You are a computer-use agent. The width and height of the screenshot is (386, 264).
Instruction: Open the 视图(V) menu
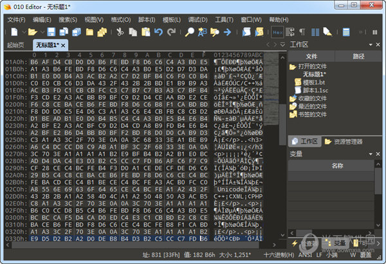pyautogui.click(x=94, y=20)
